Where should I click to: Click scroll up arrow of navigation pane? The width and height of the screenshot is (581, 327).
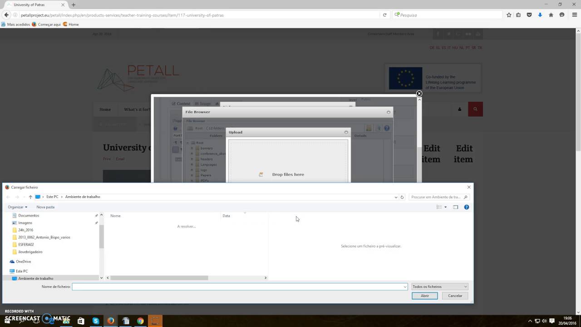101,215
